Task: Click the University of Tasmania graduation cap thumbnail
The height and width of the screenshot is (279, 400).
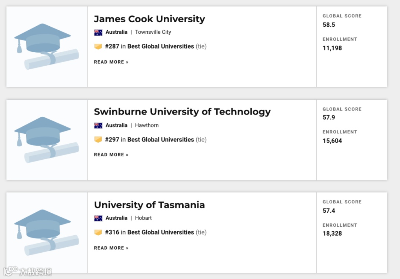Action: [x=47, y=233]
